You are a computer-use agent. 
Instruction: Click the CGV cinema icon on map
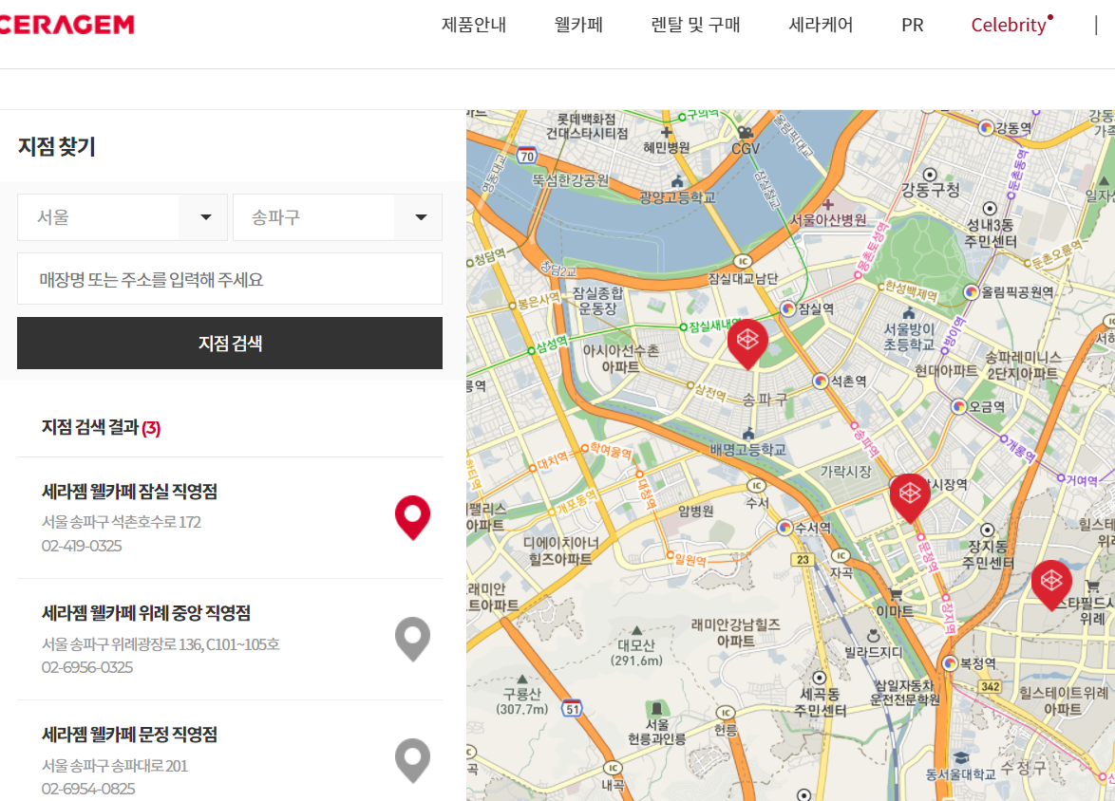(x=746, y=133)
